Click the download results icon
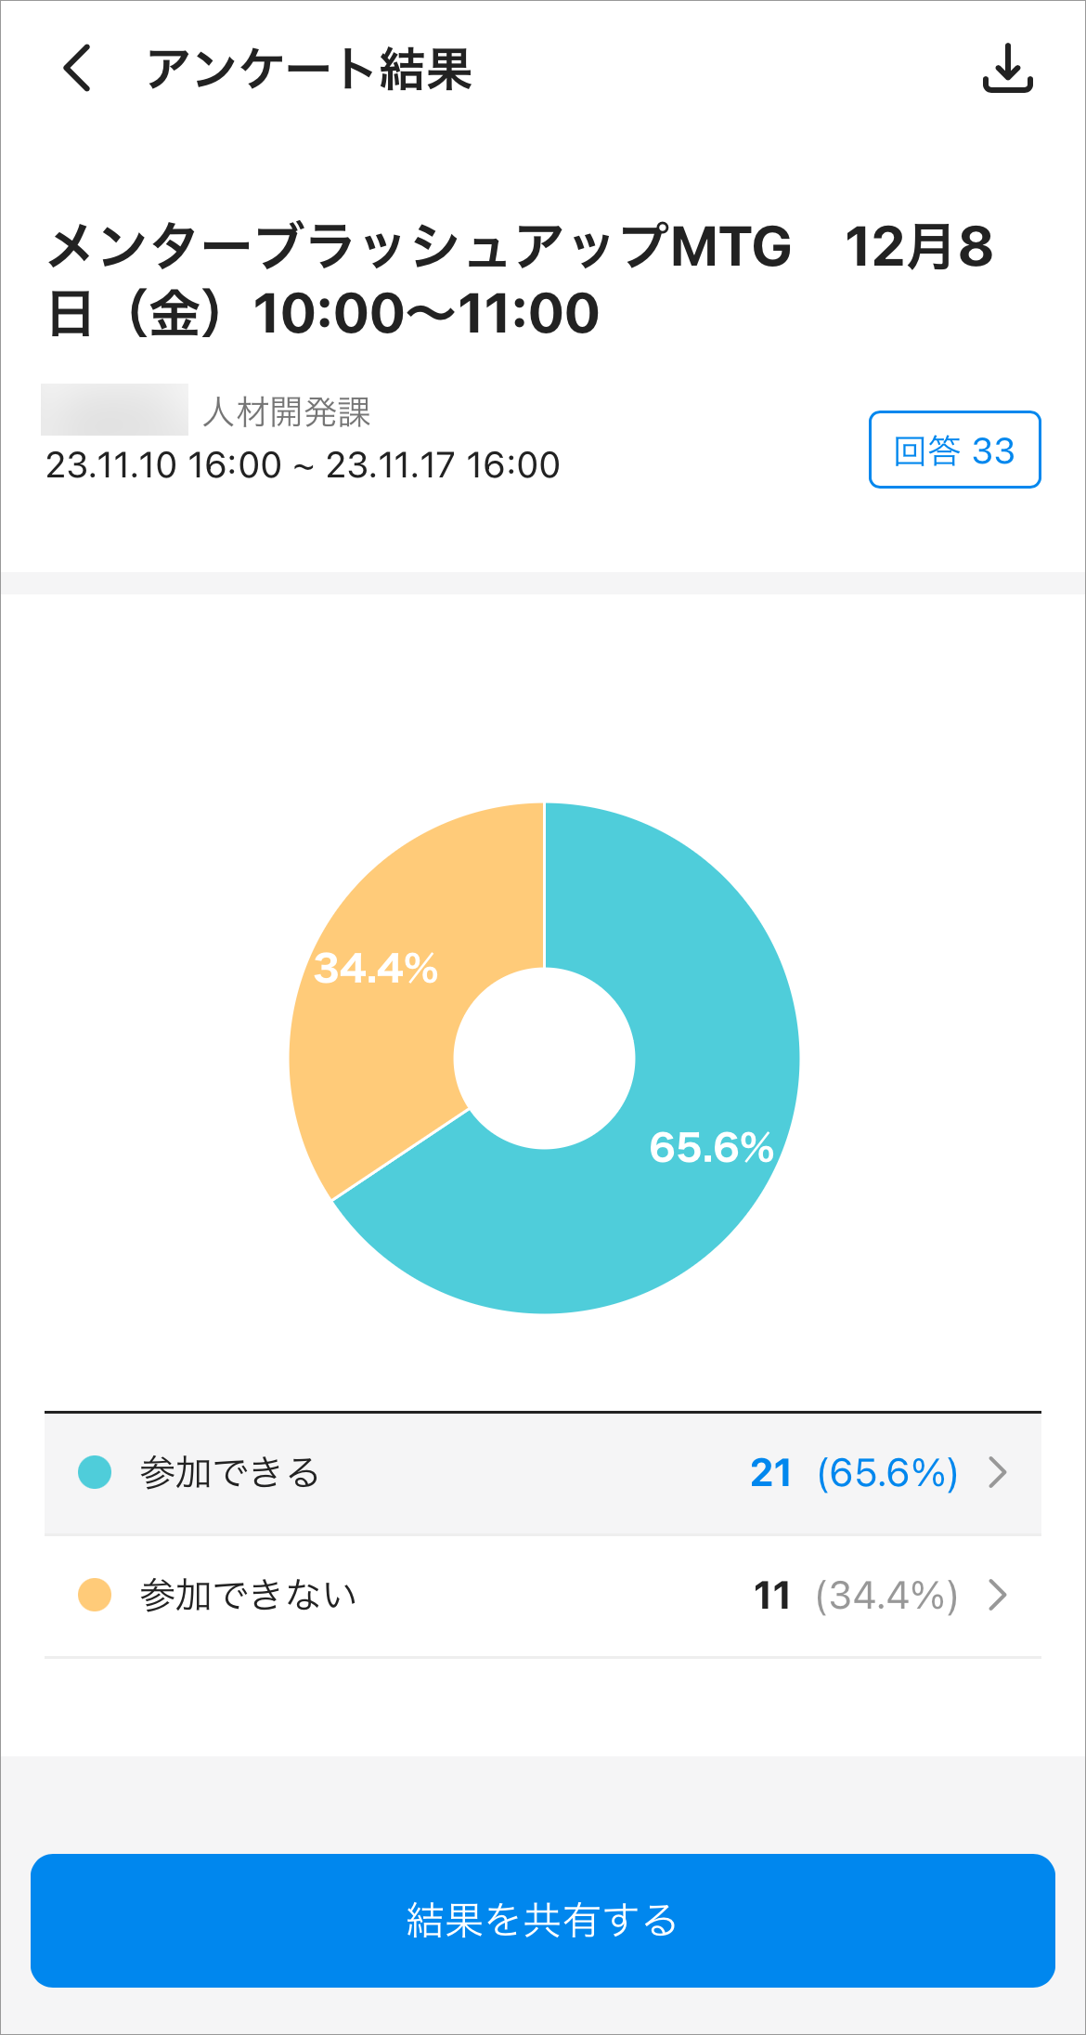This screenshot has width=1086, height=2035. coord(1007,69)
